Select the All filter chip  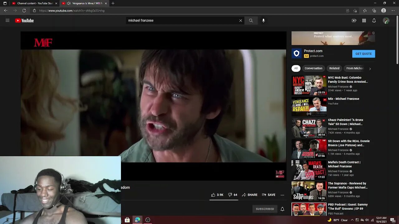click(296, 68)
